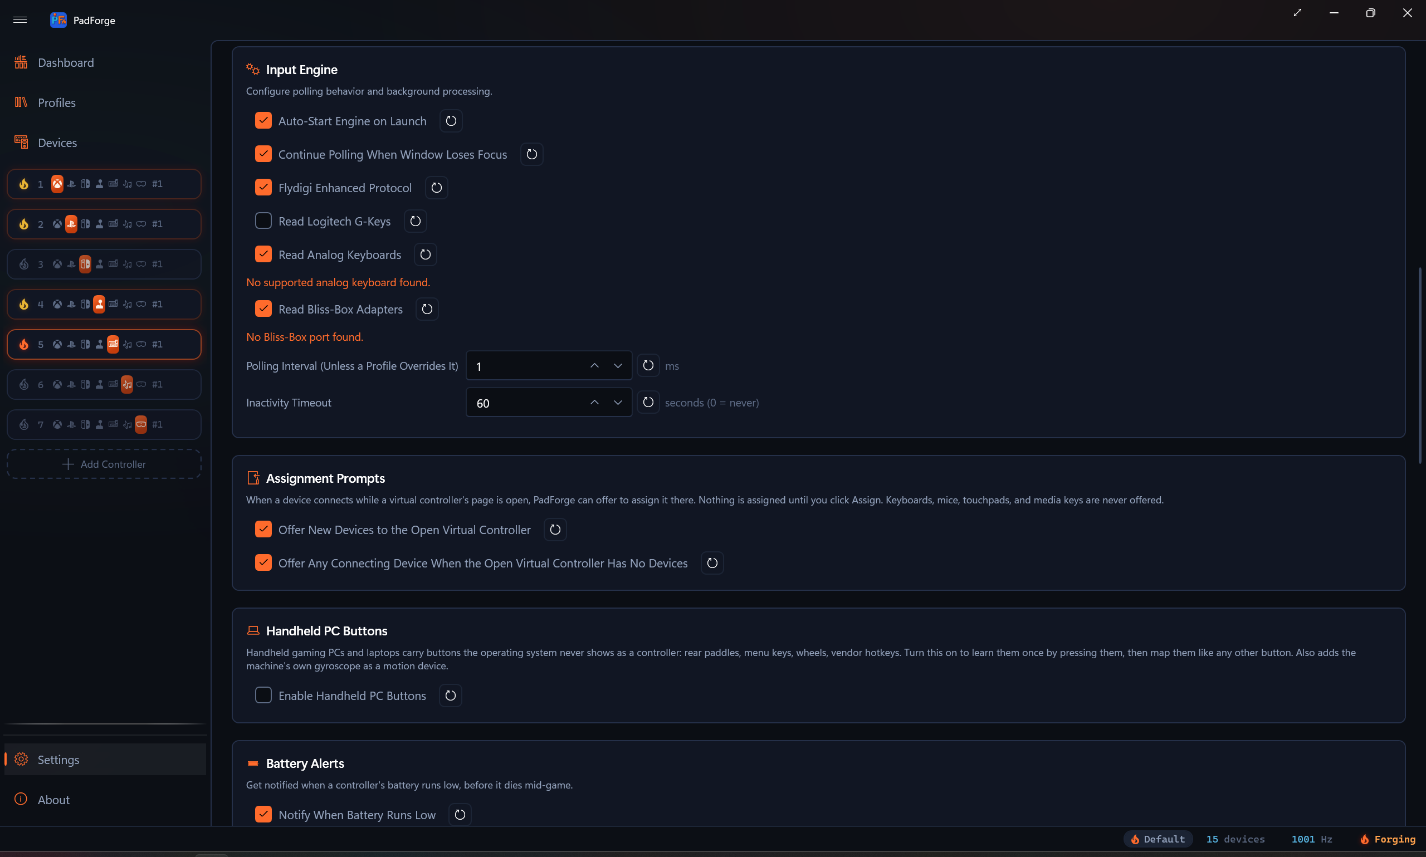Go to the Profiles page
Viewport: 1426px width, 857px height.
[x=105, y=103]
